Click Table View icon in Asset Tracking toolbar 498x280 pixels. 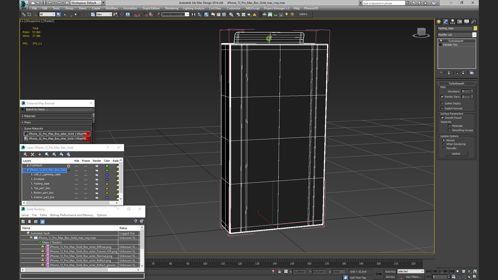click(43, 222)
